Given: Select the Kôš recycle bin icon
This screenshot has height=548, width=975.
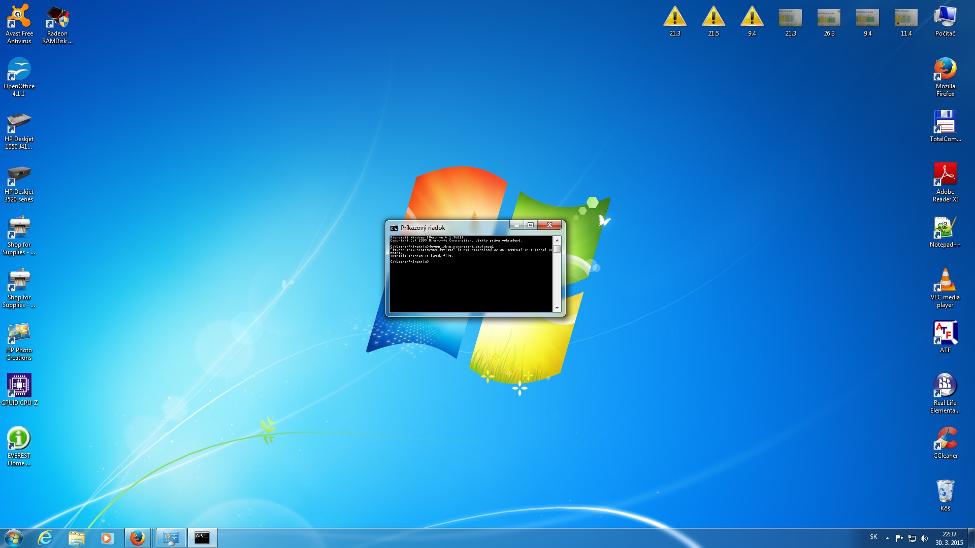Looking at the screenshot, I should coord(945,492).
